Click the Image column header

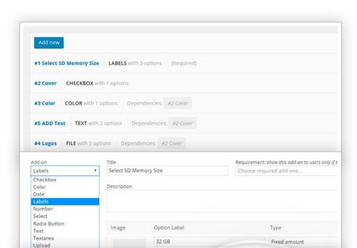(x=118, y=227)
